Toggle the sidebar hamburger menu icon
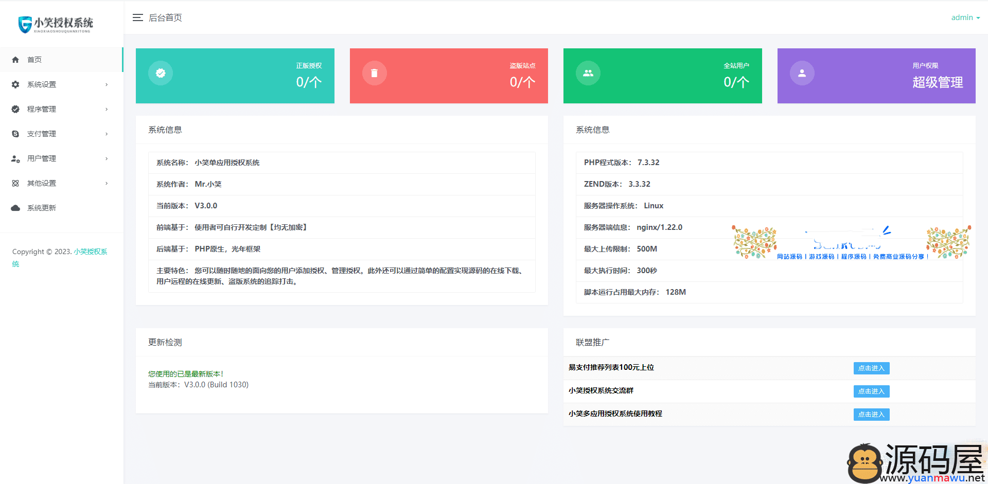The image size is (988, 484). pyautogui.click(x=137, y=17)
